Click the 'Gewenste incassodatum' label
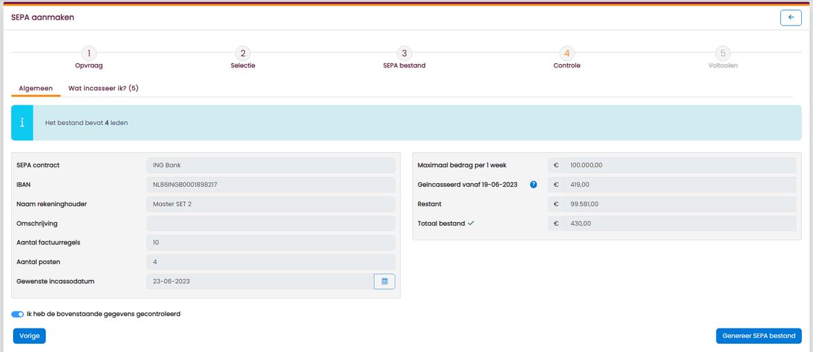The image size is (813, 352). click(x=56, y=281)
